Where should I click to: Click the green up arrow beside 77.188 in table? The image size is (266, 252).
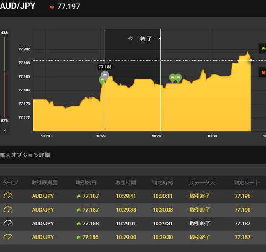[x=79, y=224]
